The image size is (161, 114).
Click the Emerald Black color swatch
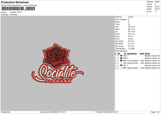121,60
